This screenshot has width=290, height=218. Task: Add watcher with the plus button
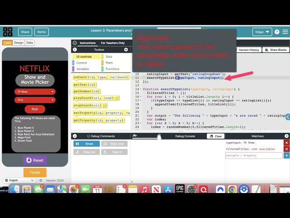coord(286,155)
